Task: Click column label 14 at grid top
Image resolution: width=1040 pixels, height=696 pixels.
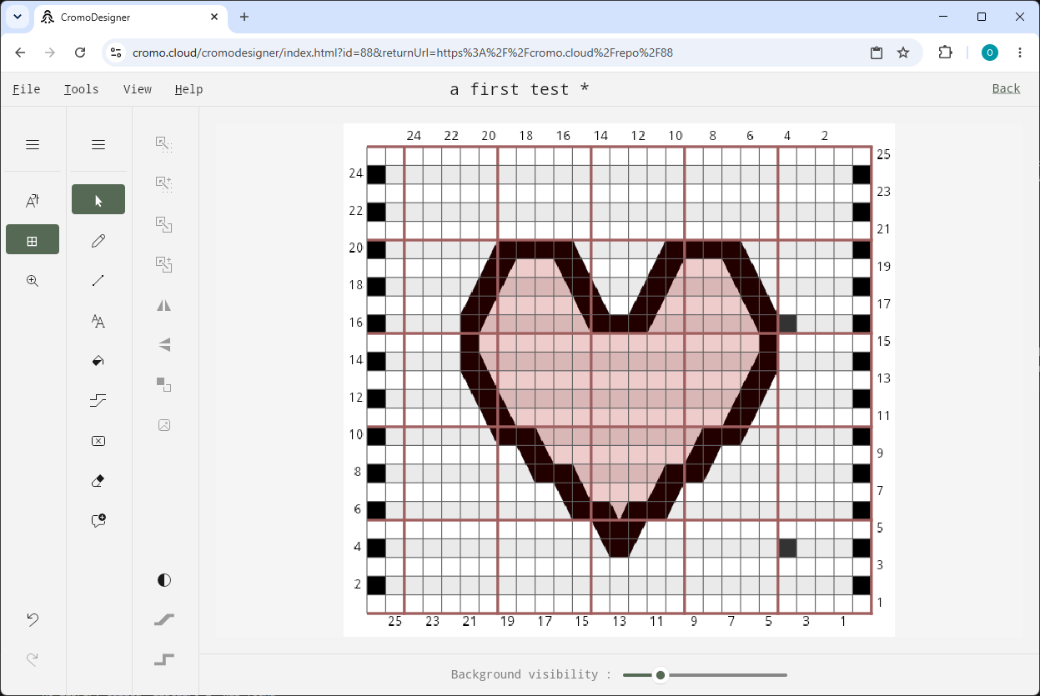Action: [x=600, y=135]
